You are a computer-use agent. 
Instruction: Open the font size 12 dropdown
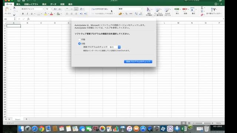point(51,9)
